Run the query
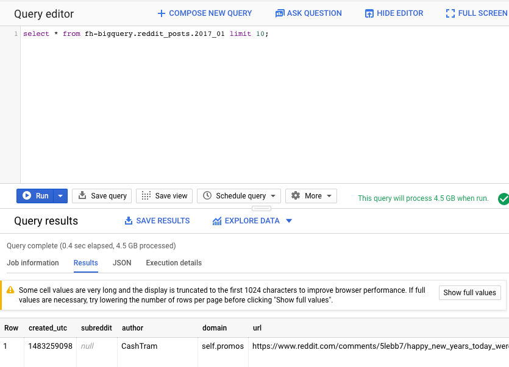 pyautogui.click(x=35, y=196)
